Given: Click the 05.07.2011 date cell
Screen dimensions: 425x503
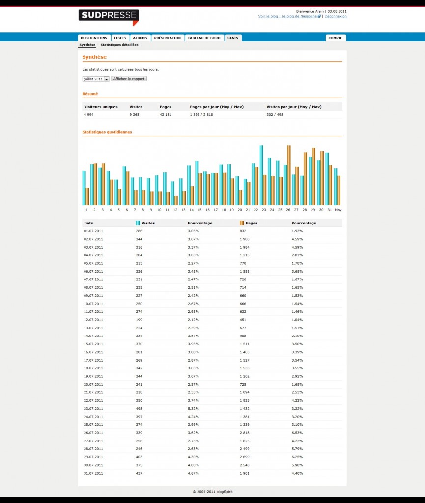Looking at the screenshot, I should (93, 263).
